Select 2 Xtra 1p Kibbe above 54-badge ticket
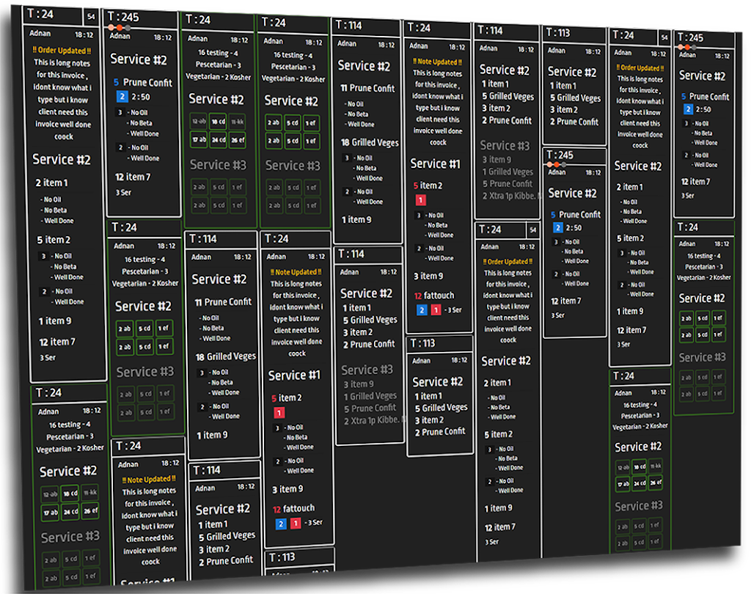 click(x=510, y=196)
